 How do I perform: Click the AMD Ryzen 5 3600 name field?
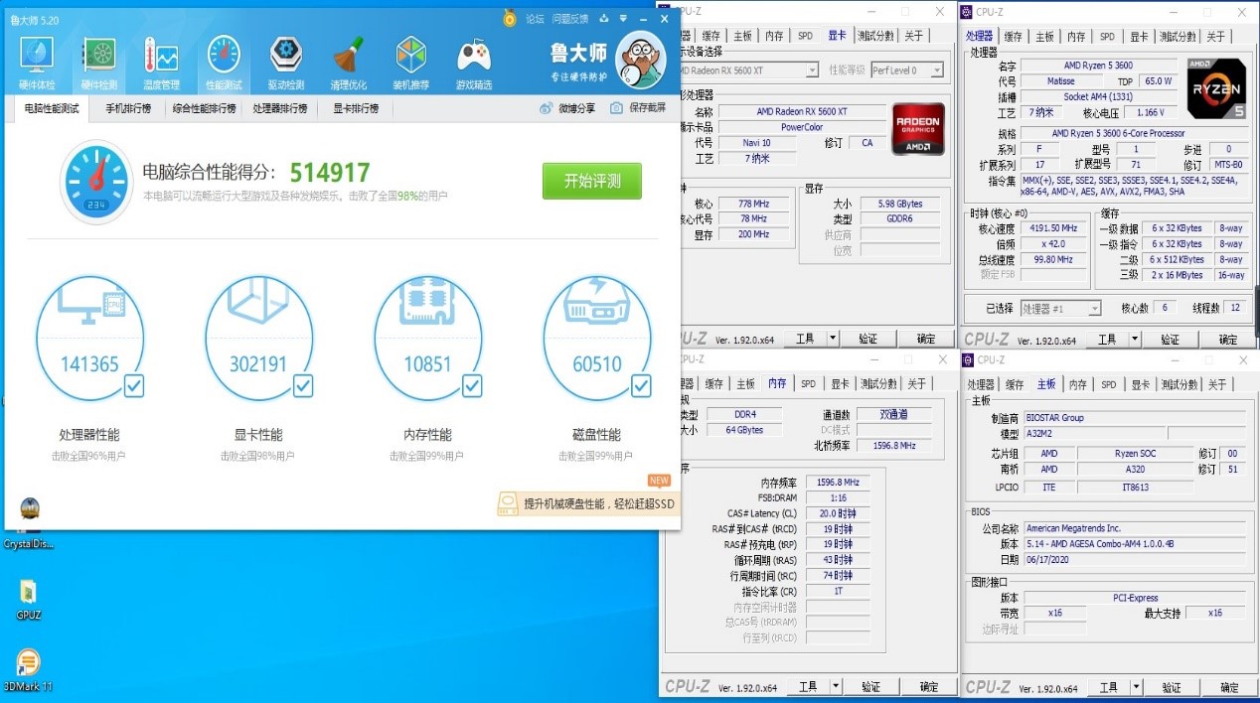tap(1098, 66)
